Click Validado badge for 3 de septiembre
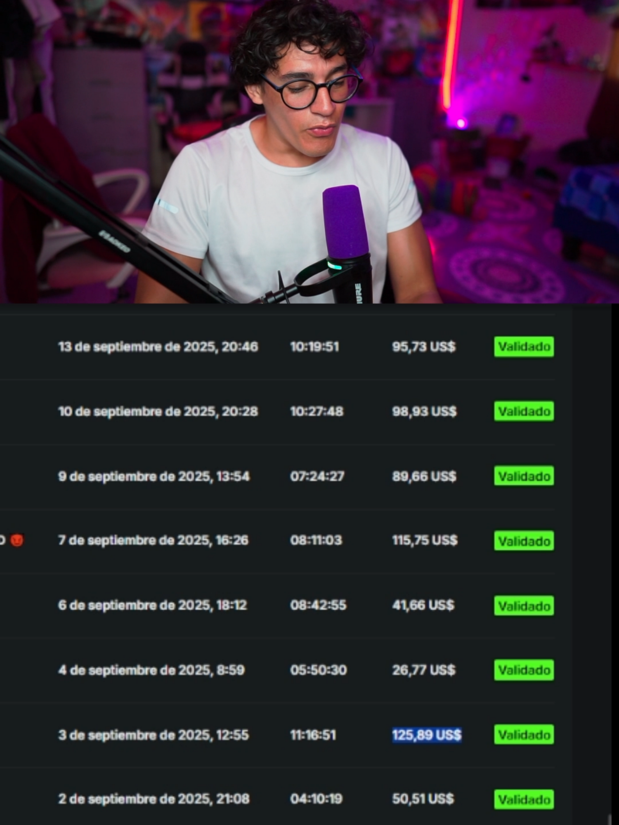 click(524, 735)
